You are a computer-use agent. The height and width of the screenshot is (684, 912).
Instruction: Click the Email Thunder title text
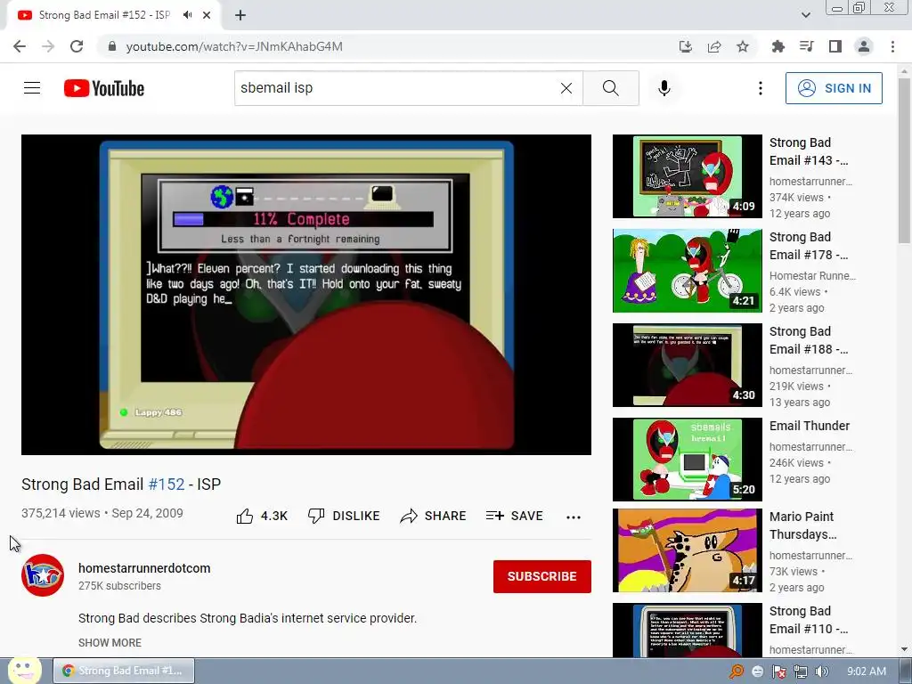point(810,426)
